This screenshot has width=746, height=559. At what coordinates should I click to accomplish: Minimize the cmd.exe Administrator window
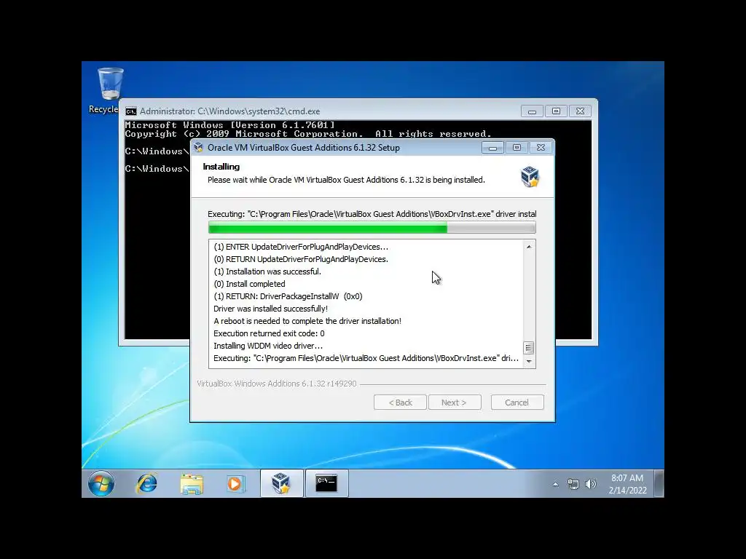pos(533,111)
